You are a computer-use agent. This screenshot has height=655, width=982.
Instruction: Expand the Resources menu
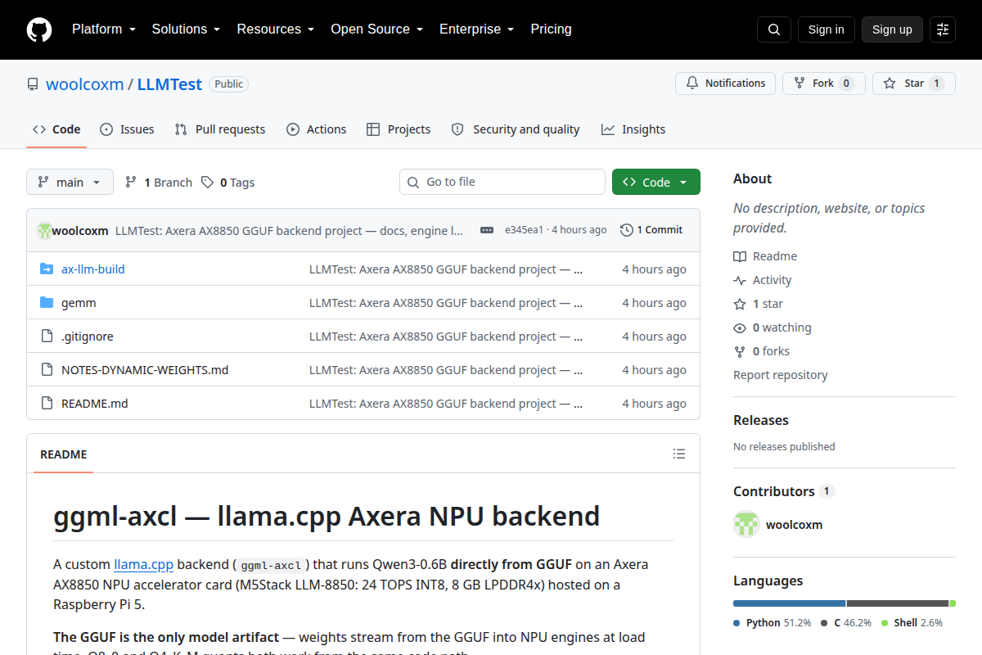276,29
